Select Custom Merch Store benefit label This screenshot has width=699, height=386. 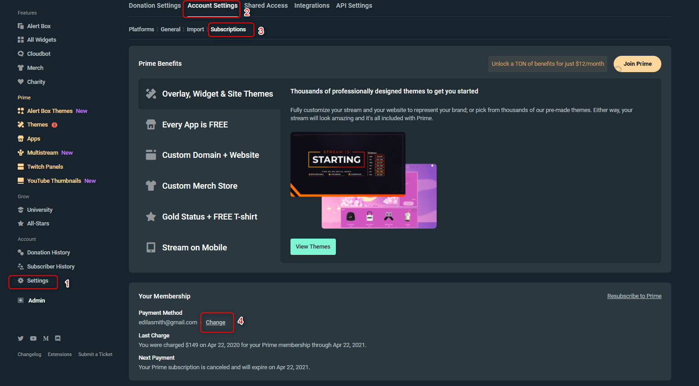click(x=200, y=186)
